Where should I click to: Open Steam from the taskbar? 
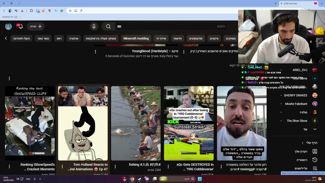[140, 179]
